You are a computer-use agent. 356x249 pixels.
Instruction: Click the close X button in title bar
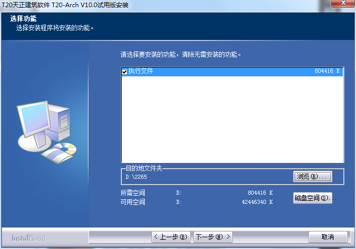coord(341,5)
